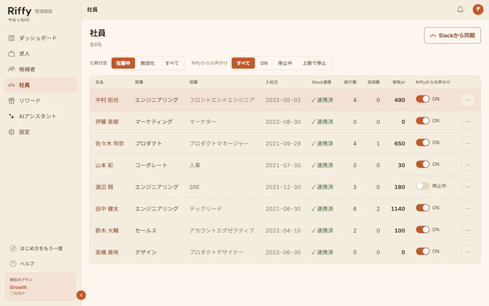The image size is (489, 306).
Task: Open the more menu for 山本 彩
Action: pyautogui.click(x=468, y=165)
